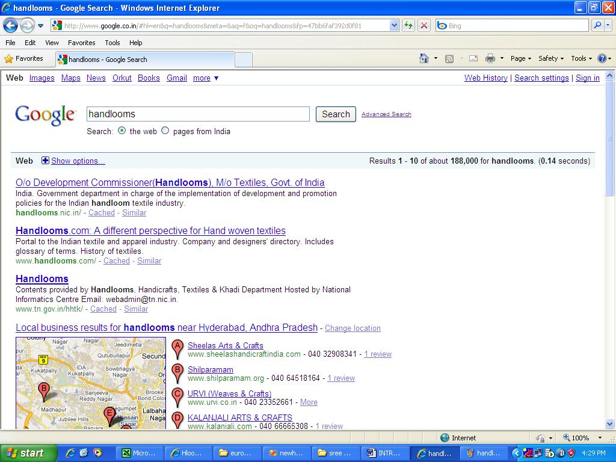The height and width of the screenshot is (462, 616).
Task: Select 'pages from India' radio button
Action: point(165,131)
